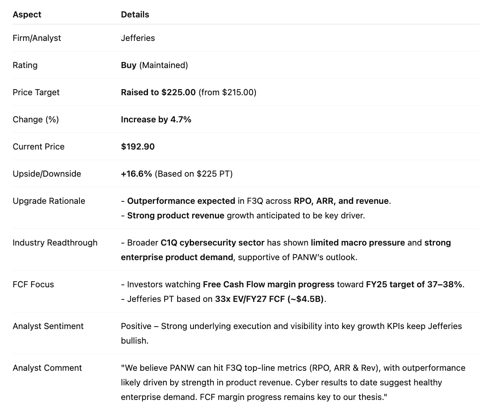Click the Upside/Downside row label
The height and width of the screenshot is (419, 489).
[x=47, y=174]
